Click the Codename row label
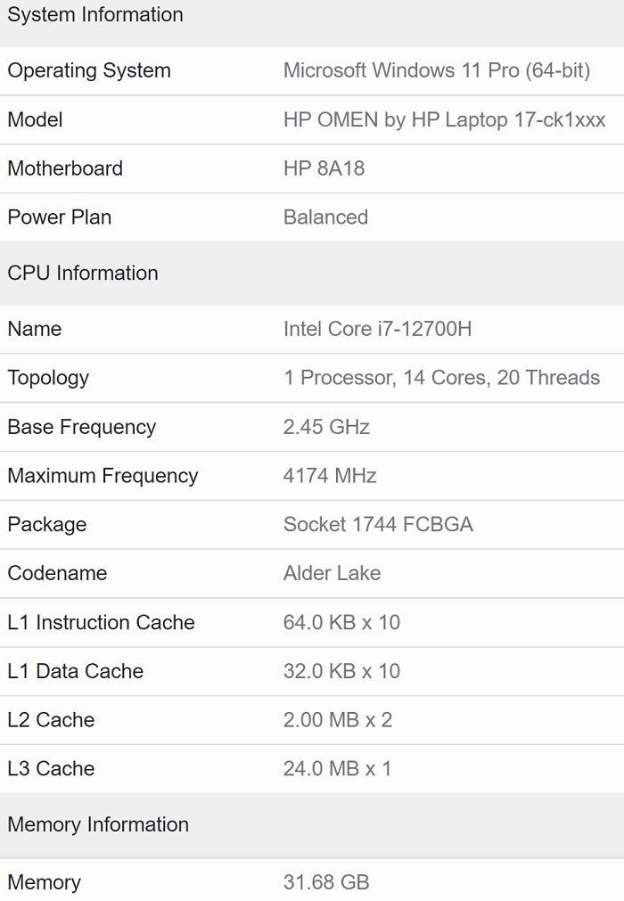 coord(57,573)
